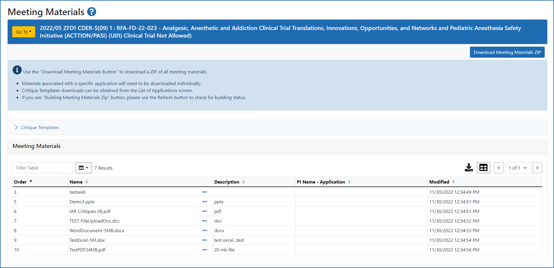Open actions menu for TEST-FileUploadDoc.doc
Viewport: 554px width, 268px height.
205,221
